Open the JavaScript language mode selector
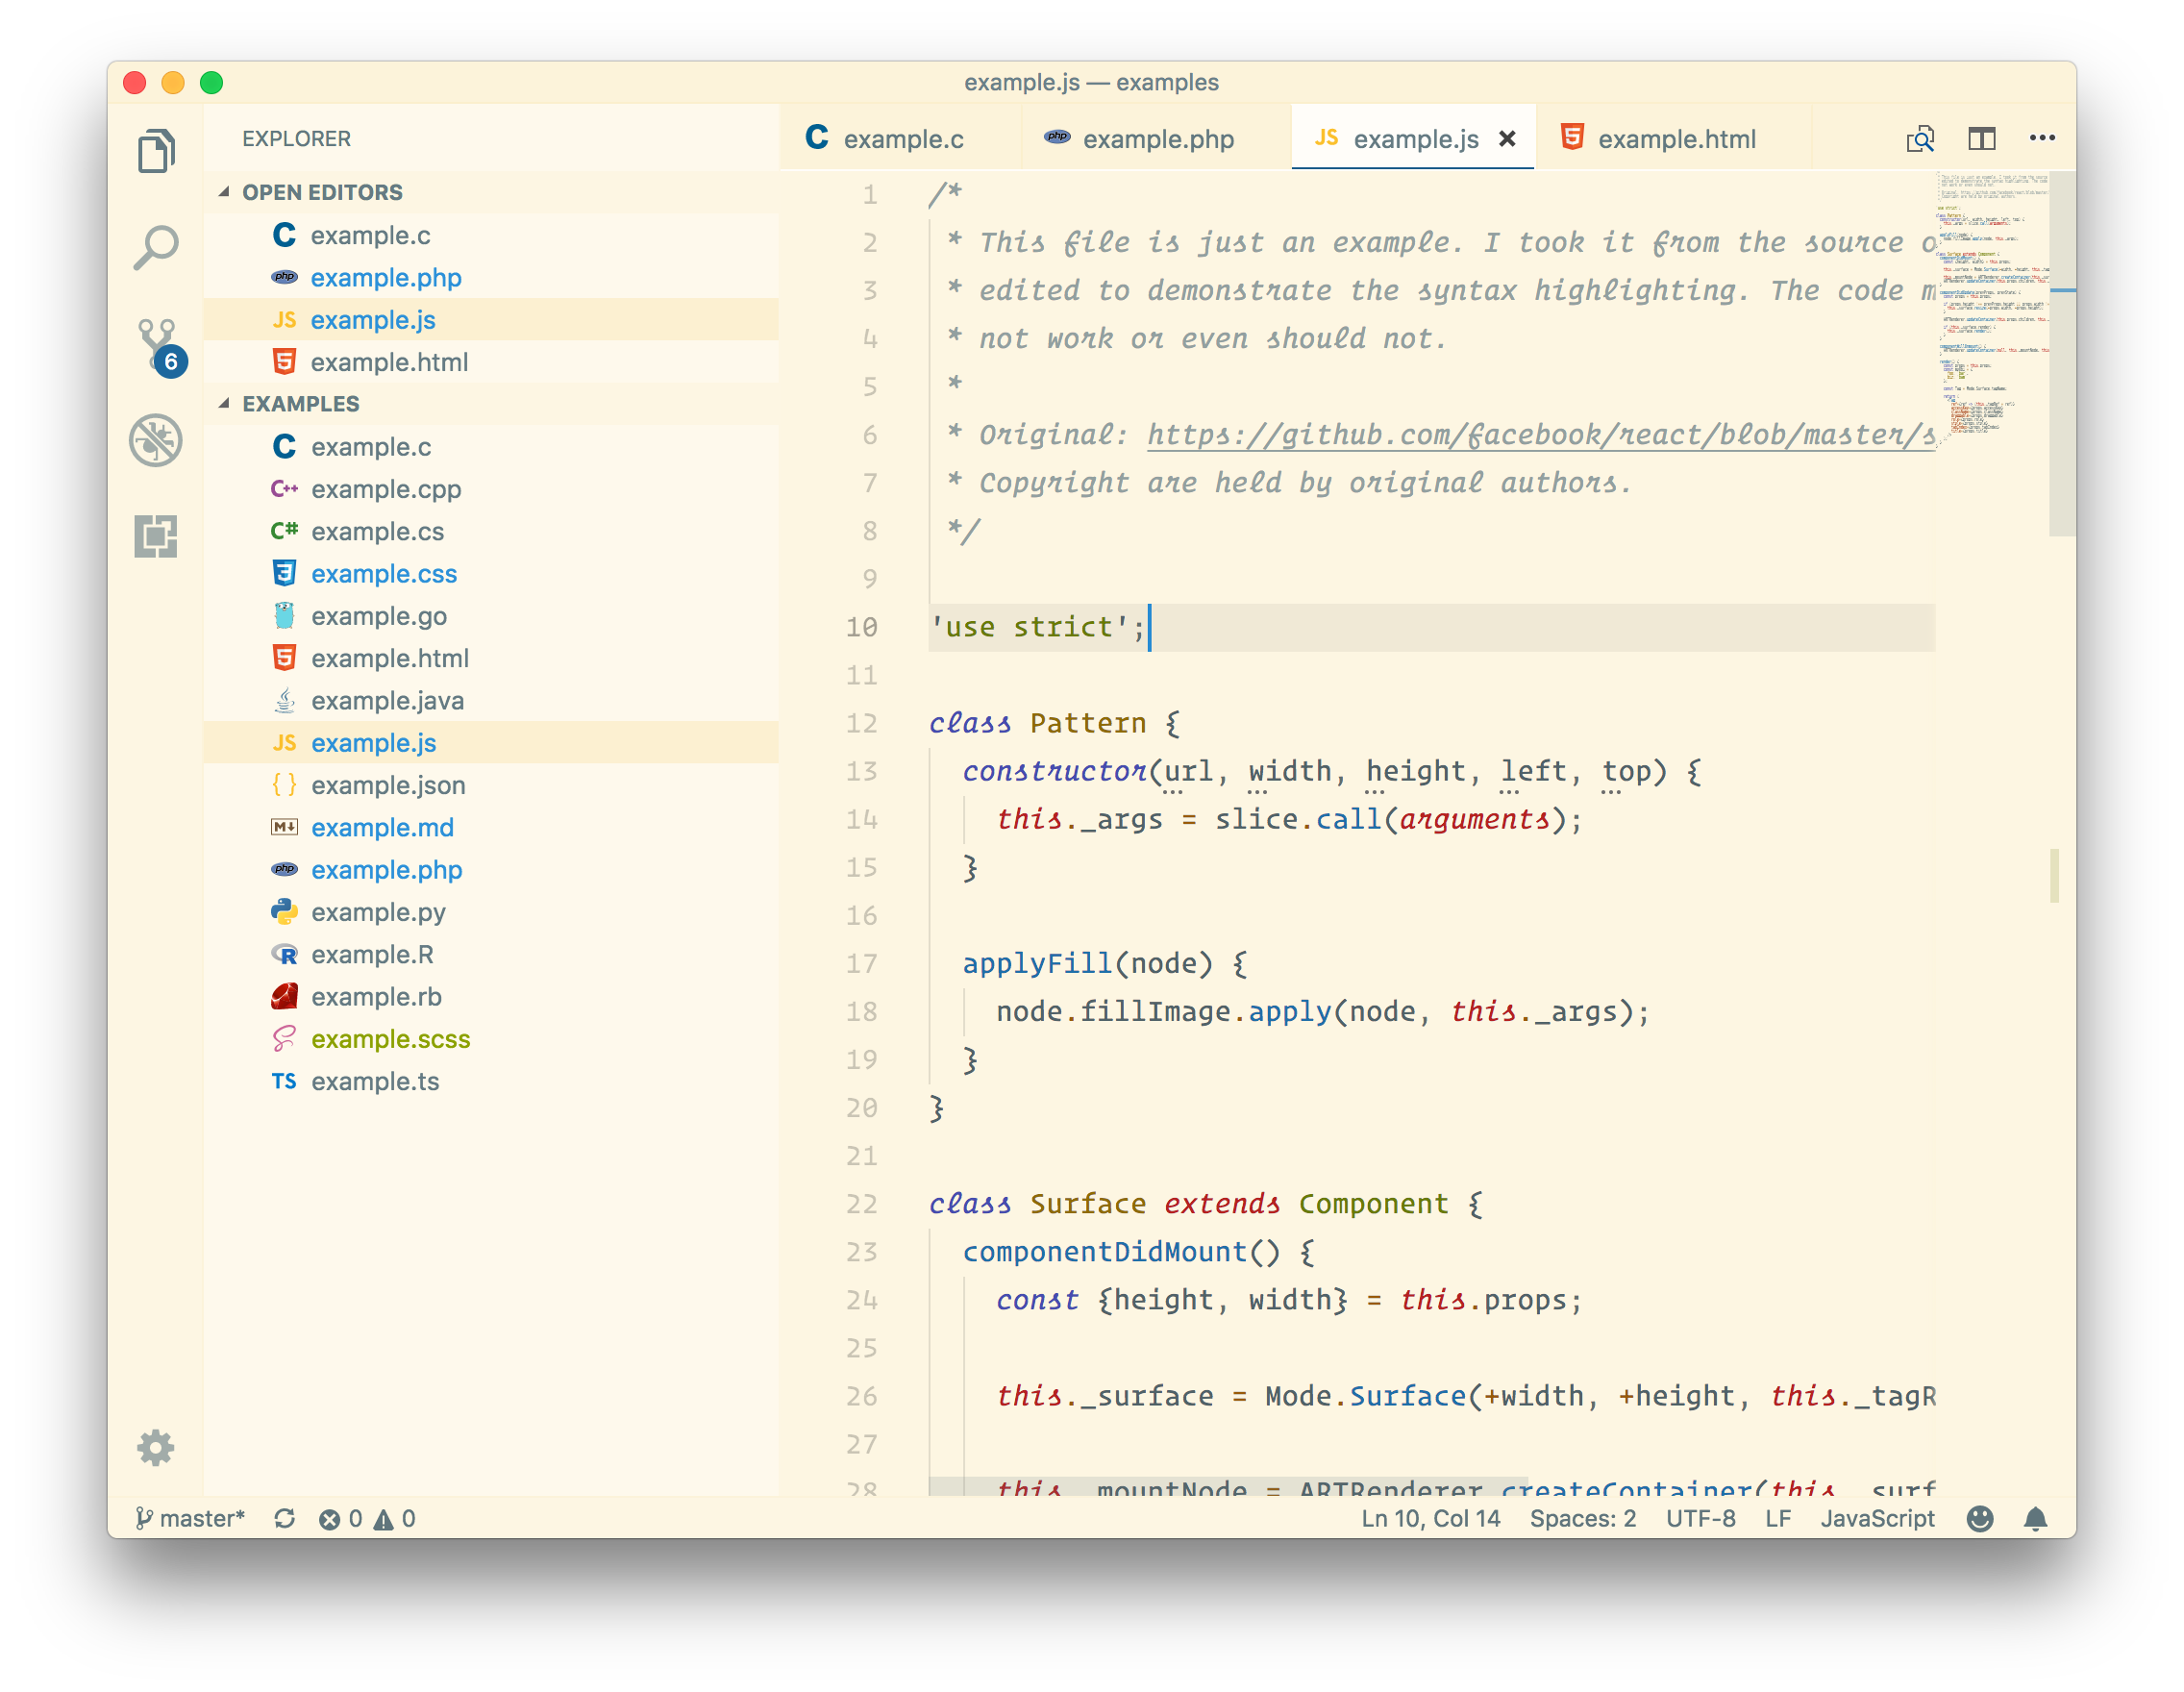The image size is (2184, 1692). click(x=1876, y=1518)
